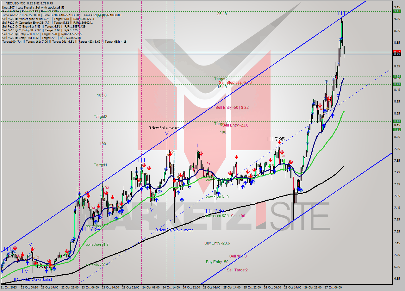
Task: Click the 'I I I 7.95' wave label
Action: pyautogui.click(x=276, y=139)
